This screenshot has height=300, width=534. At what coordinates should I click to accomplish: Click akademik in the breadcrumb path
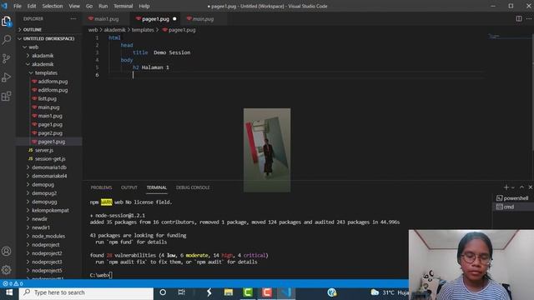tap(115, 30)
